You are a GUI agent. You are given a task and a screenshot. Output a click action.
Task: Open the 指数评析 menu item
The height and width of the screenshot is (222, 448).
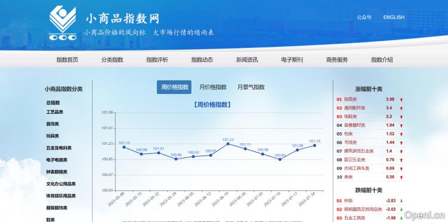click(x=157, y=60)
